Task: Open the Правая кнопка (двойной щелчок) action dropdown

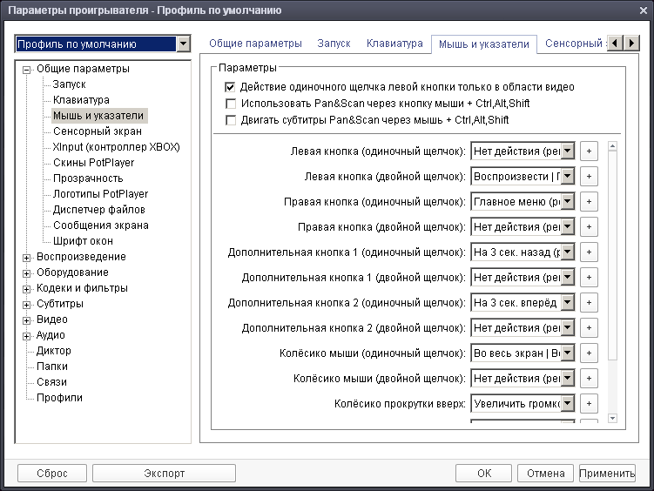Action: [x=568, y=227]
